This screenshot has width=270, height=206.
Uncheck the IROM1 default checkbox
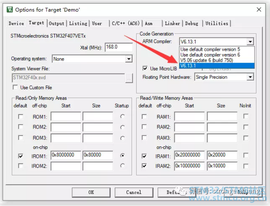[21, 156]
